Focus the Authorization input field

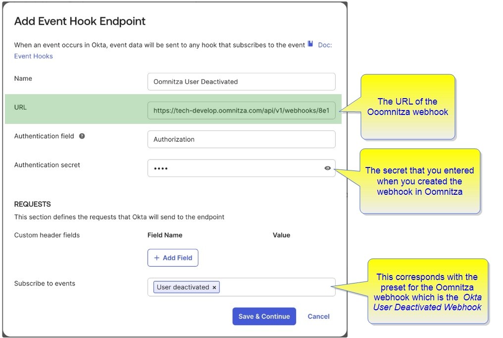(241, 139)
